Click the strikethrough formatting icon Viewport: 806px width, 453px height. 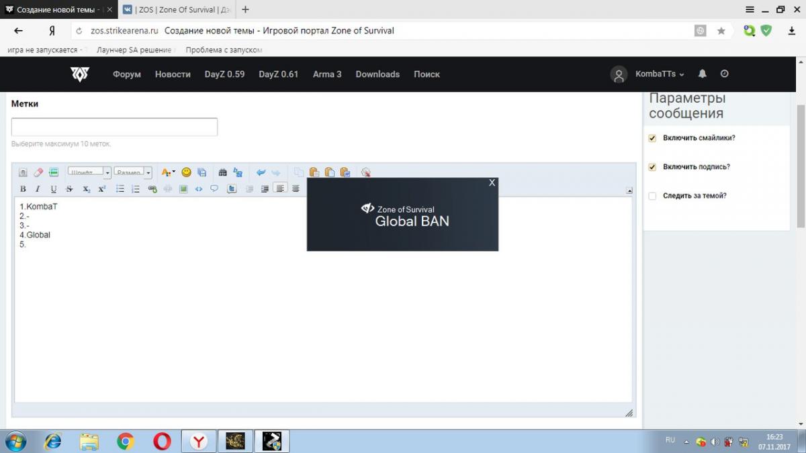pyautogui.click(x=69, y=189)
